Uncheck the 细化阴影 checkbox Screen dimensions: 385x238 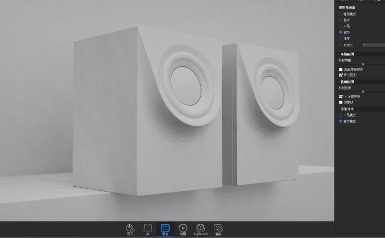[341, 75]
